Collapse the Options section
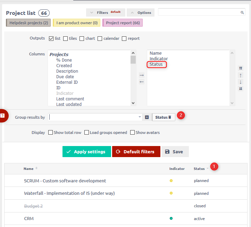Screen dimensions: 251x227 [141, 12]
